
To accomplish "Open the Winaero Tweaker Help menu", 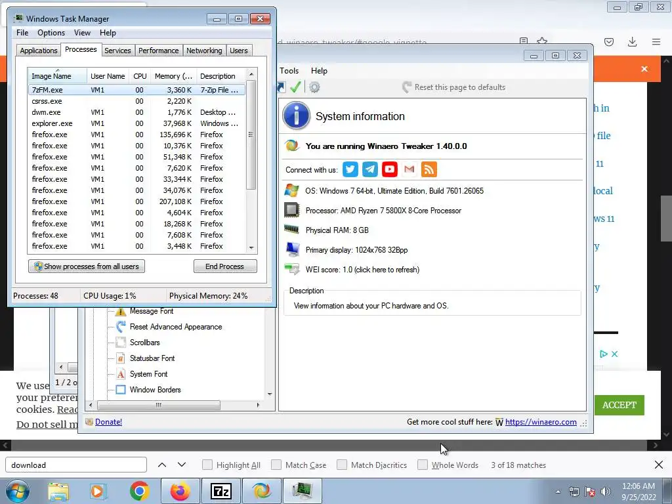I will pos(319,71).
